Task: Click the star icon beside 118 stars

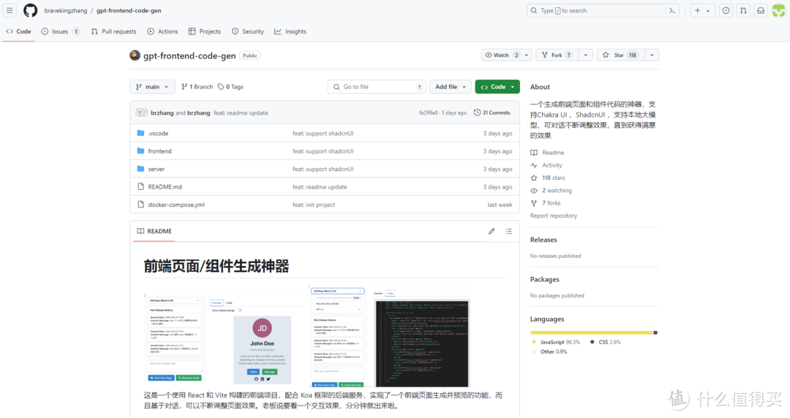Action: (534, 178)
